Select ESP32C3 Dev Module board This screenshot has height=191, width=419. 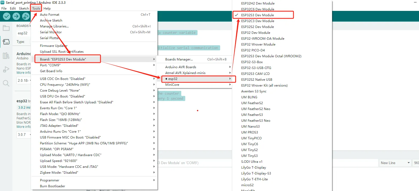click(282, 21)
